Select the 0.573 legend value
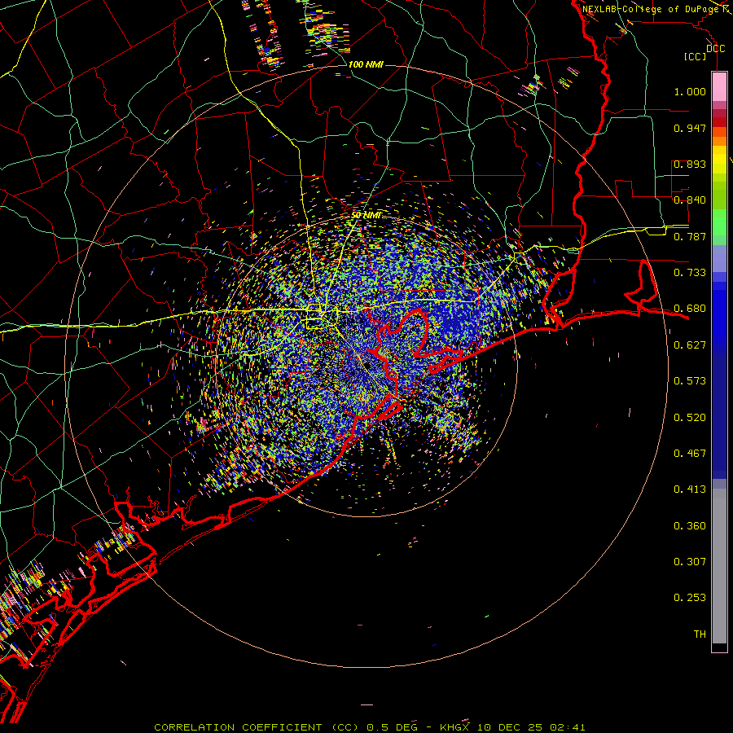The height and width of the screenshot is (733, 733). click(x=690, y=381)
